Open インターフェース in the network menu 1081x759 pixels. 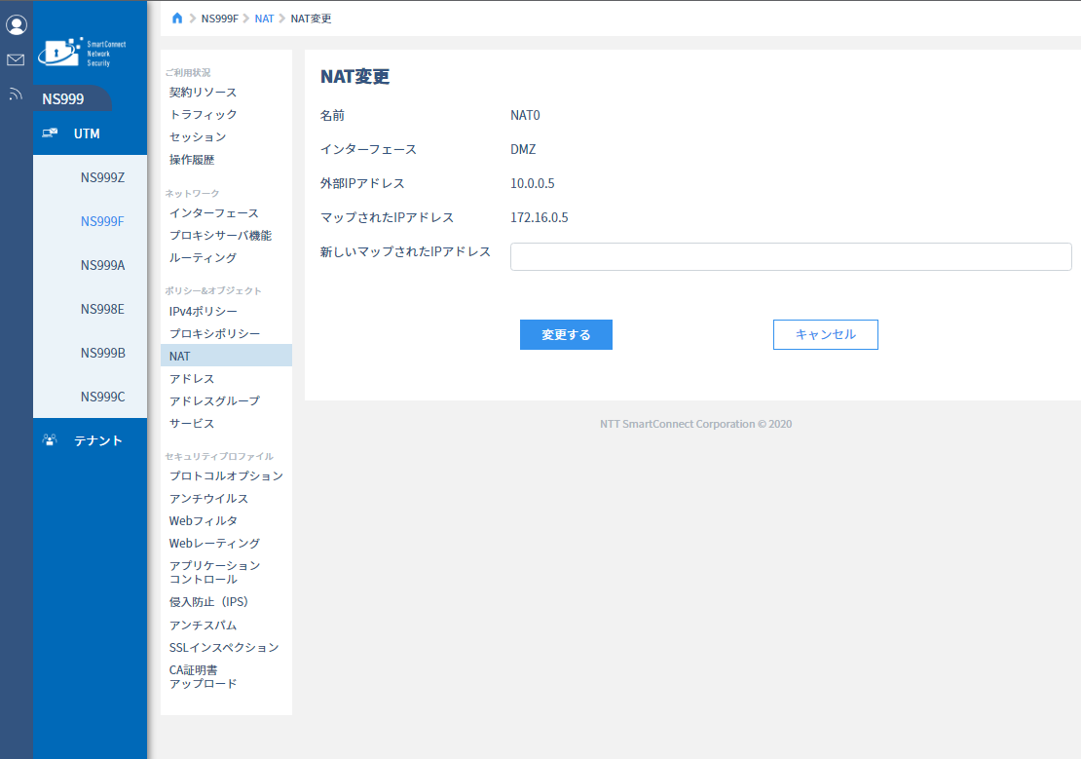tap(213, 213)
